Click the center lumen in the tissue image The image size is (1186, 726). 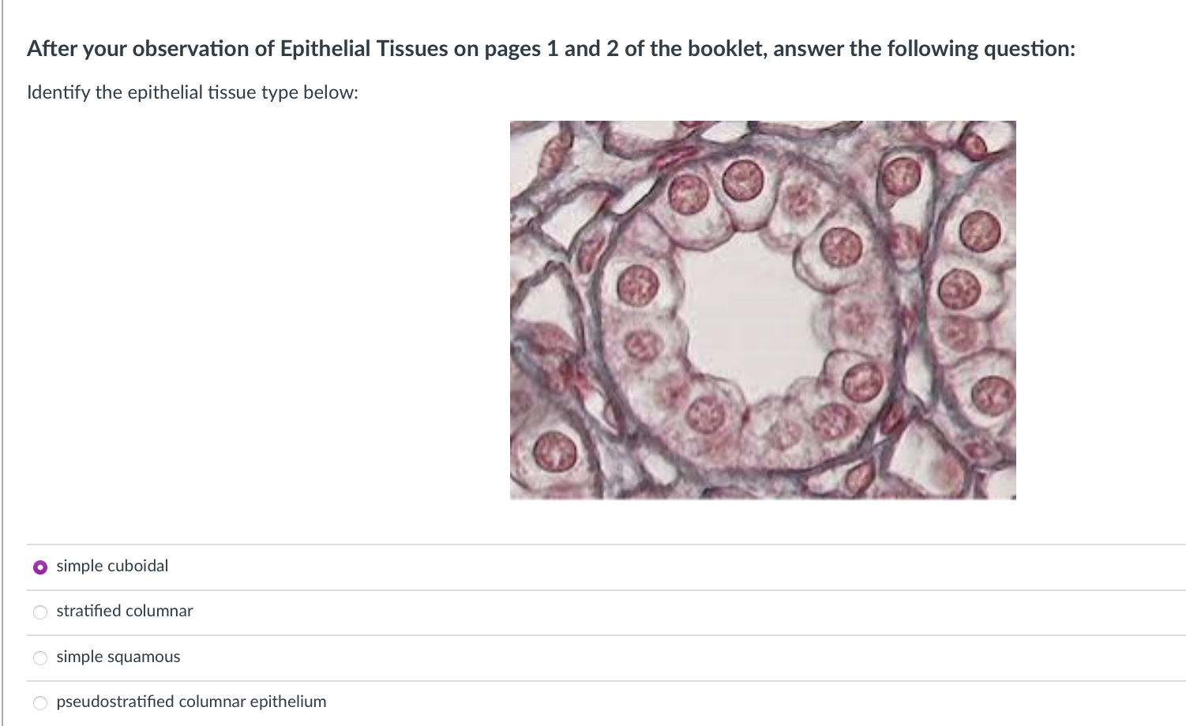click(750, 316)
